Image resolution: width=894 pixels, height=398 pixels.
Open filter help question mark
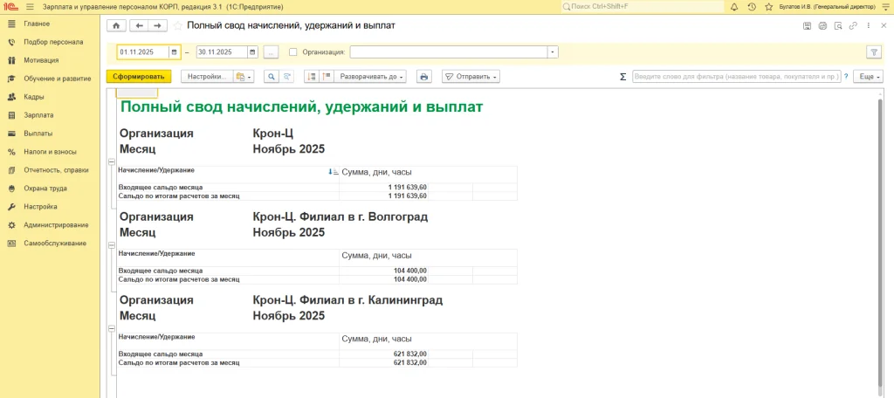click(845, 77)
